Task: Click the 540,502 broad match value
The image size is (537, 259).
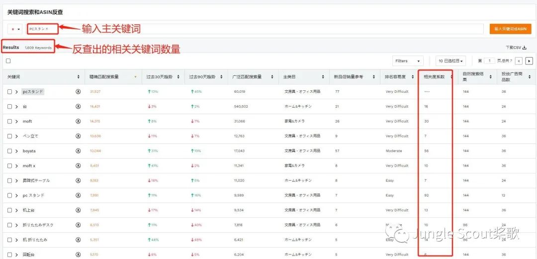Action: pos(241,106)
